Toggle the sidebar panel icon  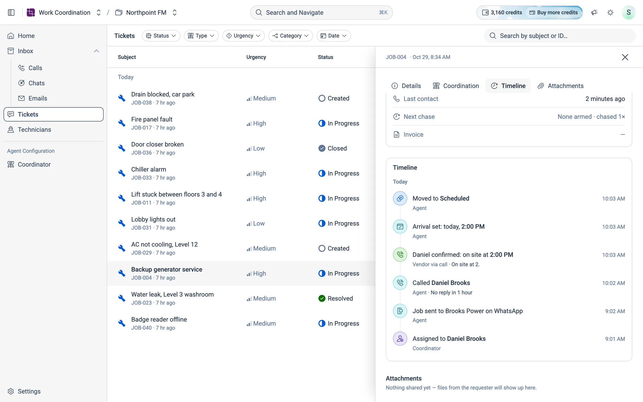pos(11,13)
